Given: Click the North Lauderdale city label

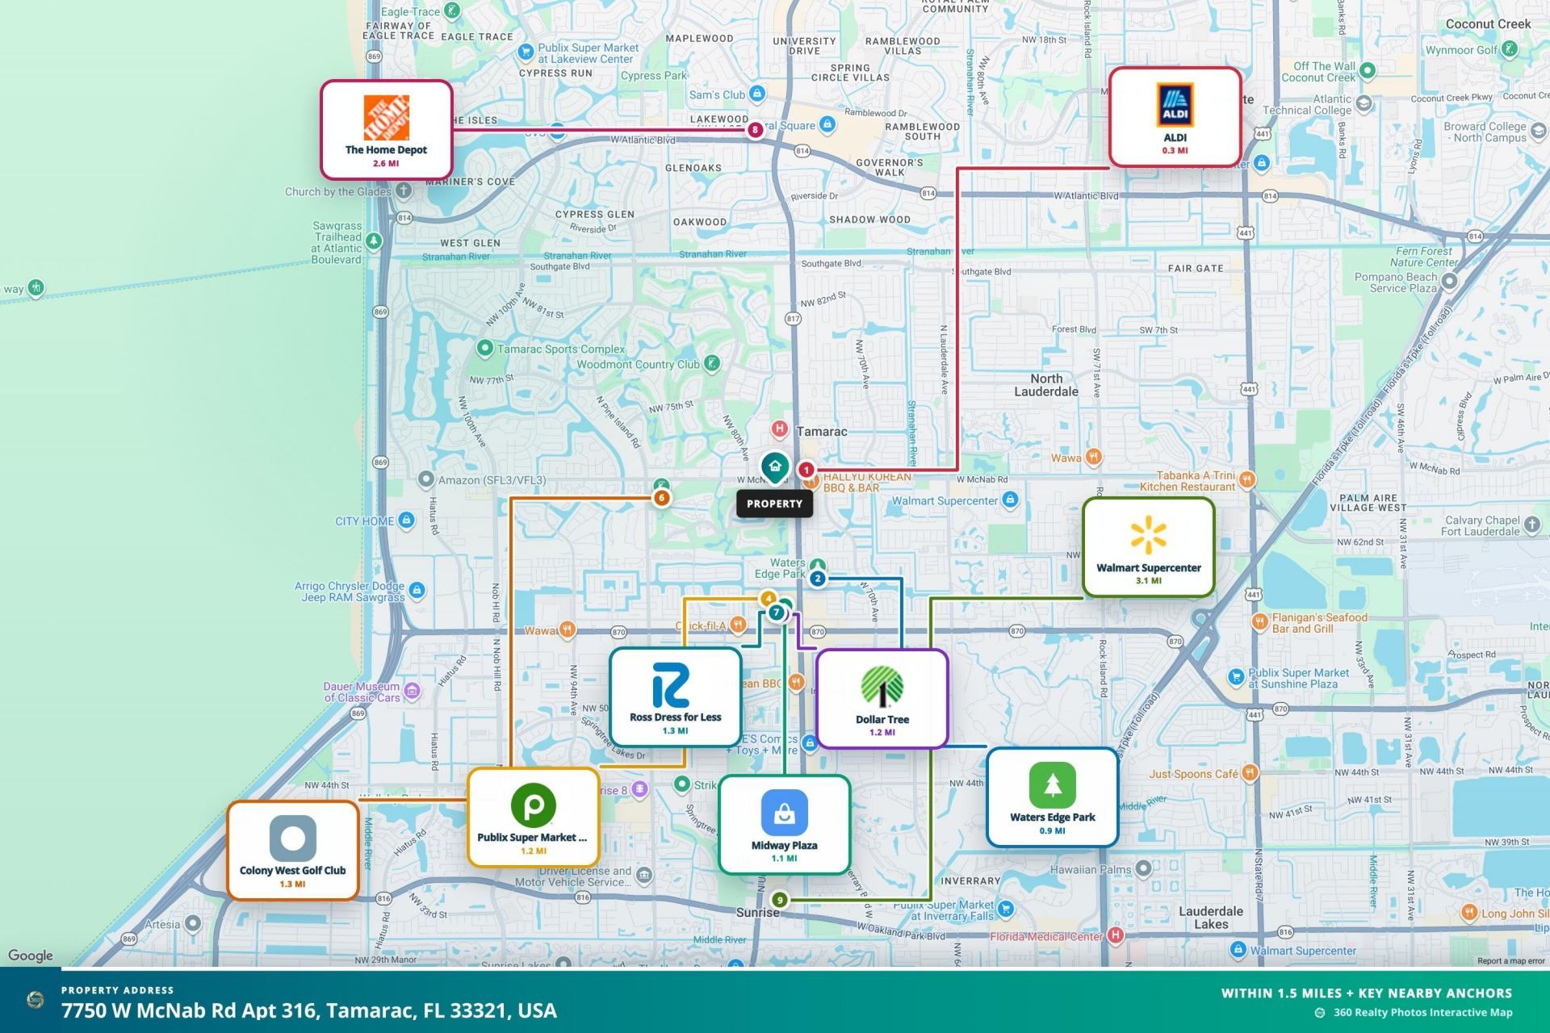Looking at the screenshot, I should tap(1046, 385).
